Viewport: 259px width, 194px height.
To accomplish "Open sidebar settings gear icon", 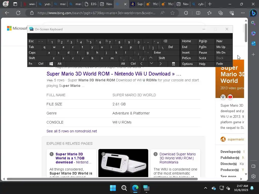I will [253, 176].
